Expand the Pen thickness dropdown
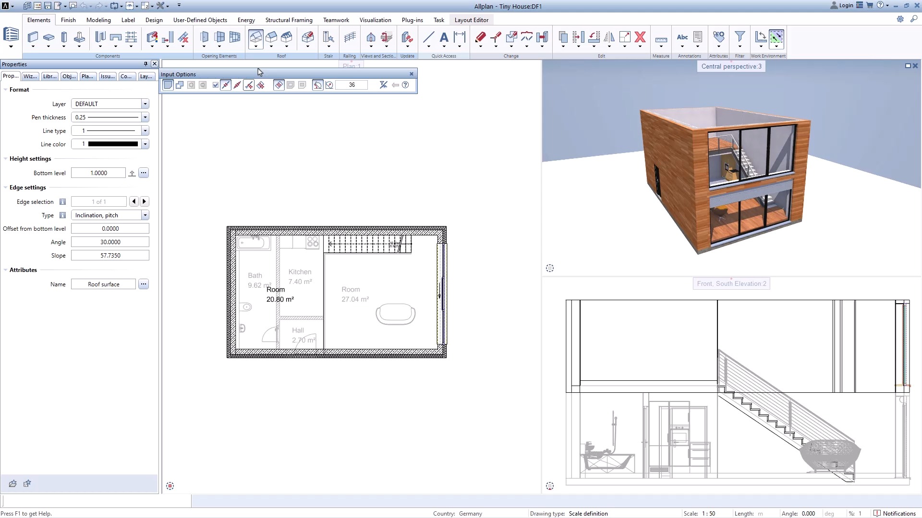Viewport: 922px width, 518px height. 145,118
